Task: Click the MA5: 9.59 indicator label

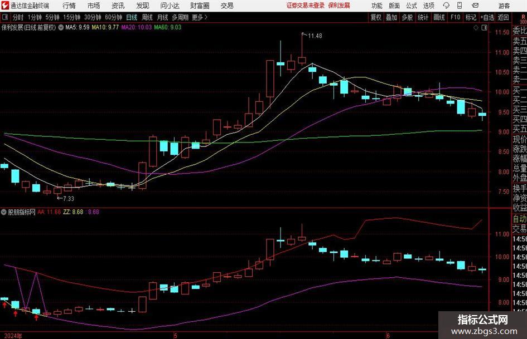Action: (x=78, y=27)
